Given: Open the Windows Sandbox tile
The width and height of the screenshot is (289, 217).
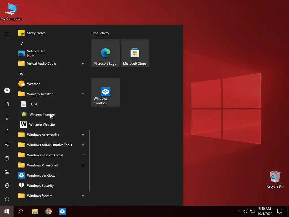Looking at the screenshot, I should [x=106, y=92].
